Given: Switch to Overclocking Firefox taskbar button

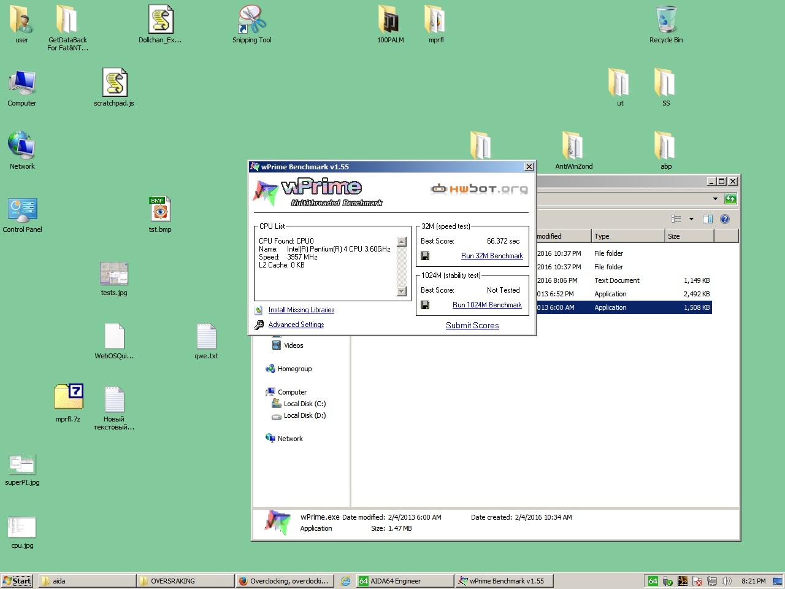Looking at the screenshot, I should (284, 581).
